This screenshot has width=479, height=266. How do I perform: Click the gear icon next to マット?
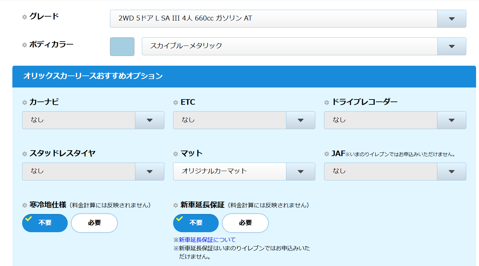[x=176, y=154]
